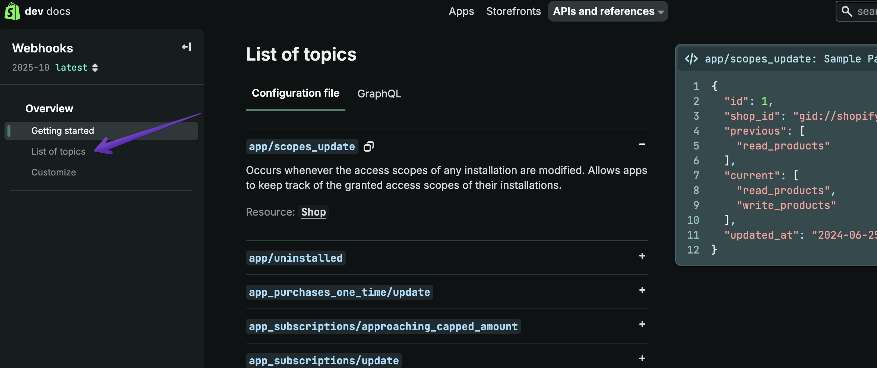Copy the app/scopes_update topic name
The width and height of the screenshot is (877, 368).
click(x=368, y=147)
